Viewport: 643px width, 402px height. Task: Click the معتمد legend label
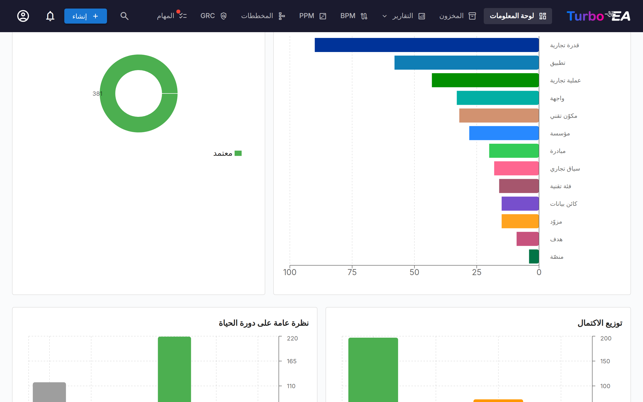click(x=223, y=154)
